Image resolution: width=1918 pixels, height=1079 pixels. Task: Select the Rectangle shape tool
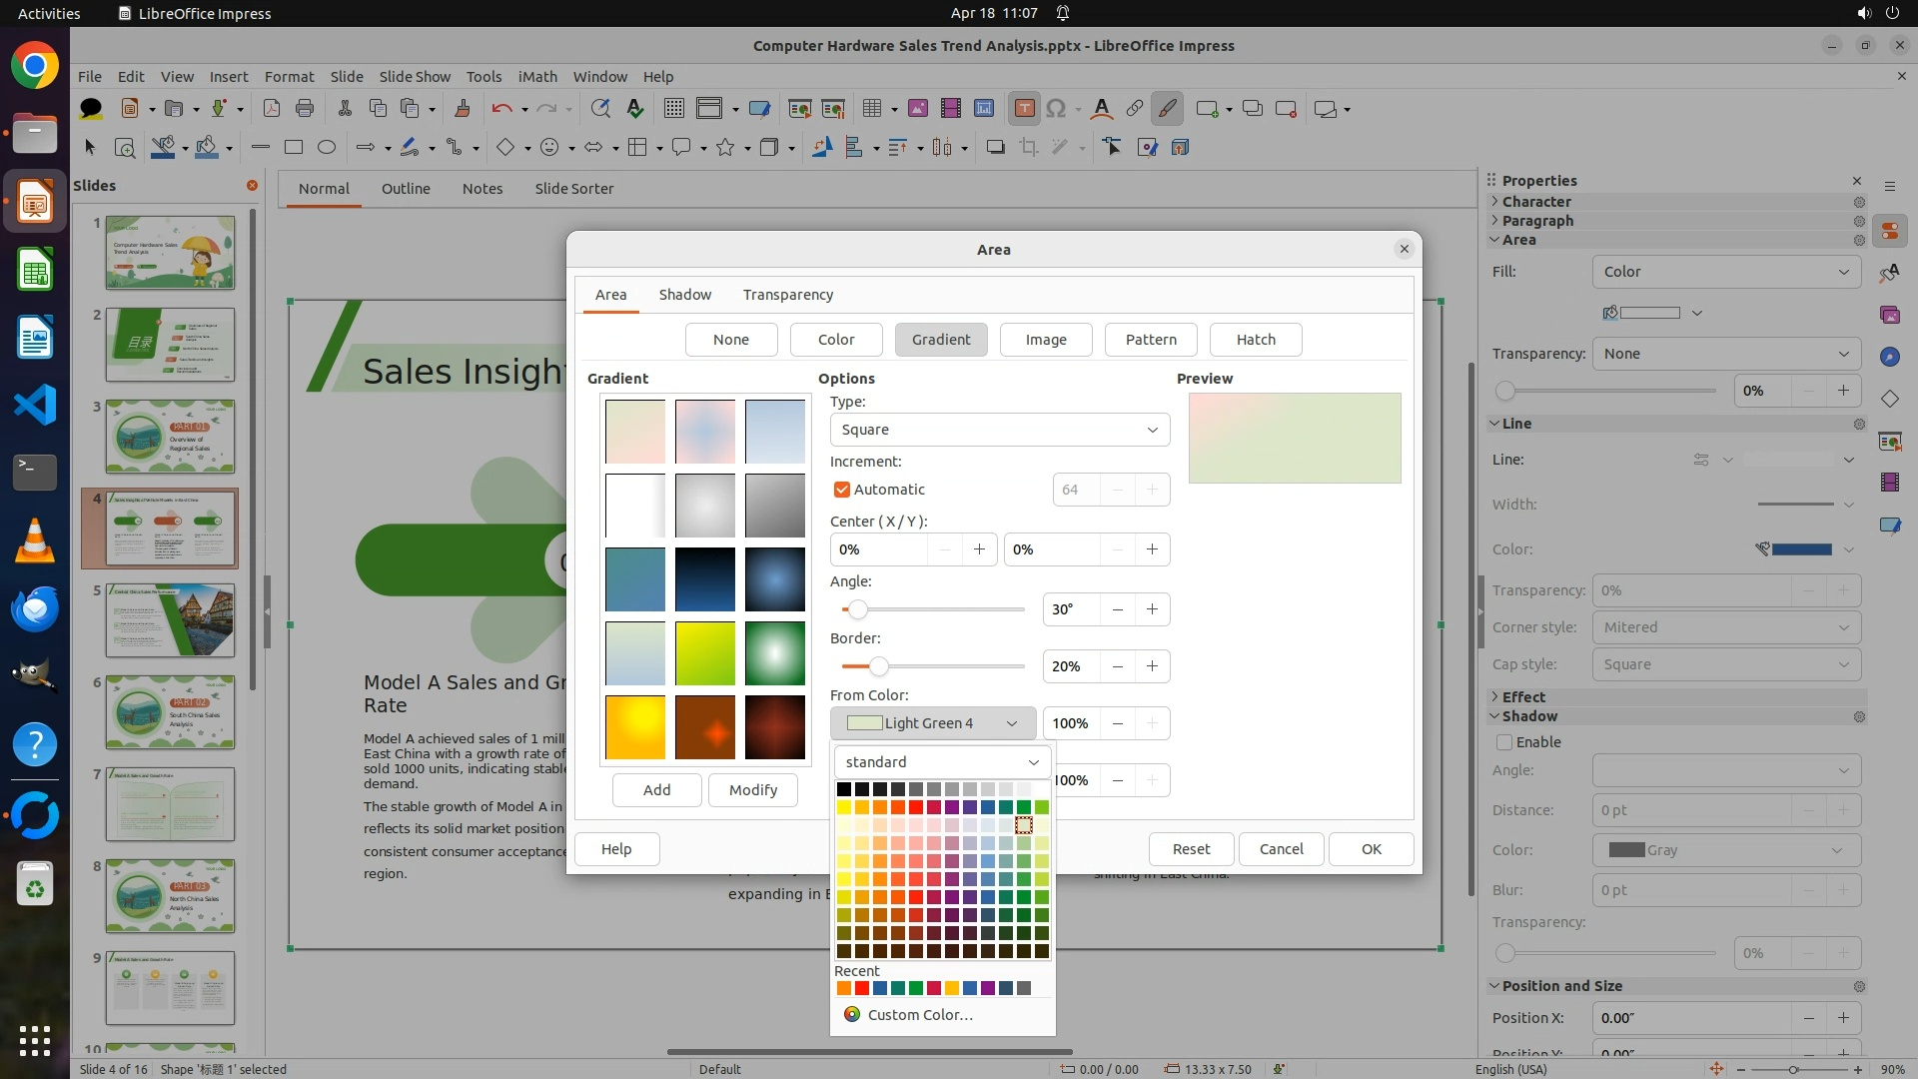[294, 148]
